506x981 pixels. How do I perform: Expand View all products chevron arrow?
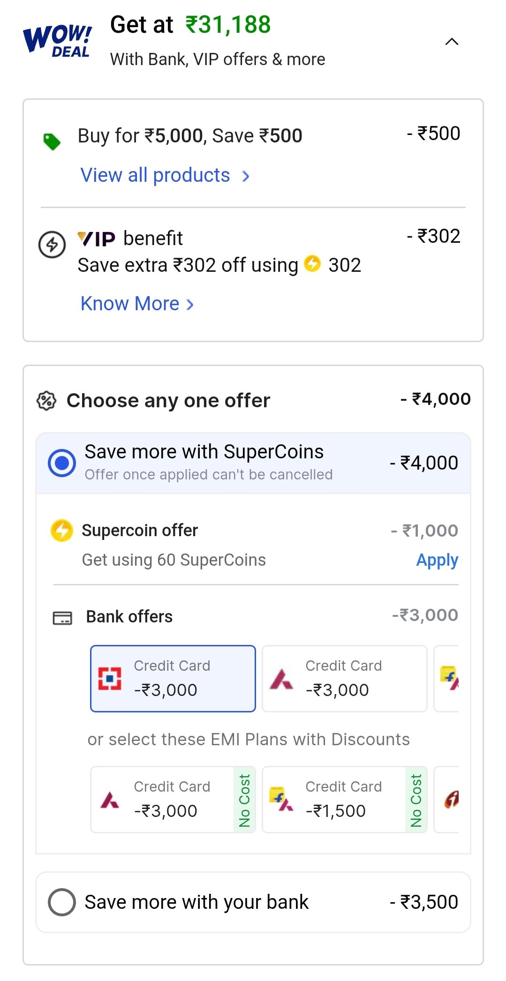(x=246, y=176)
